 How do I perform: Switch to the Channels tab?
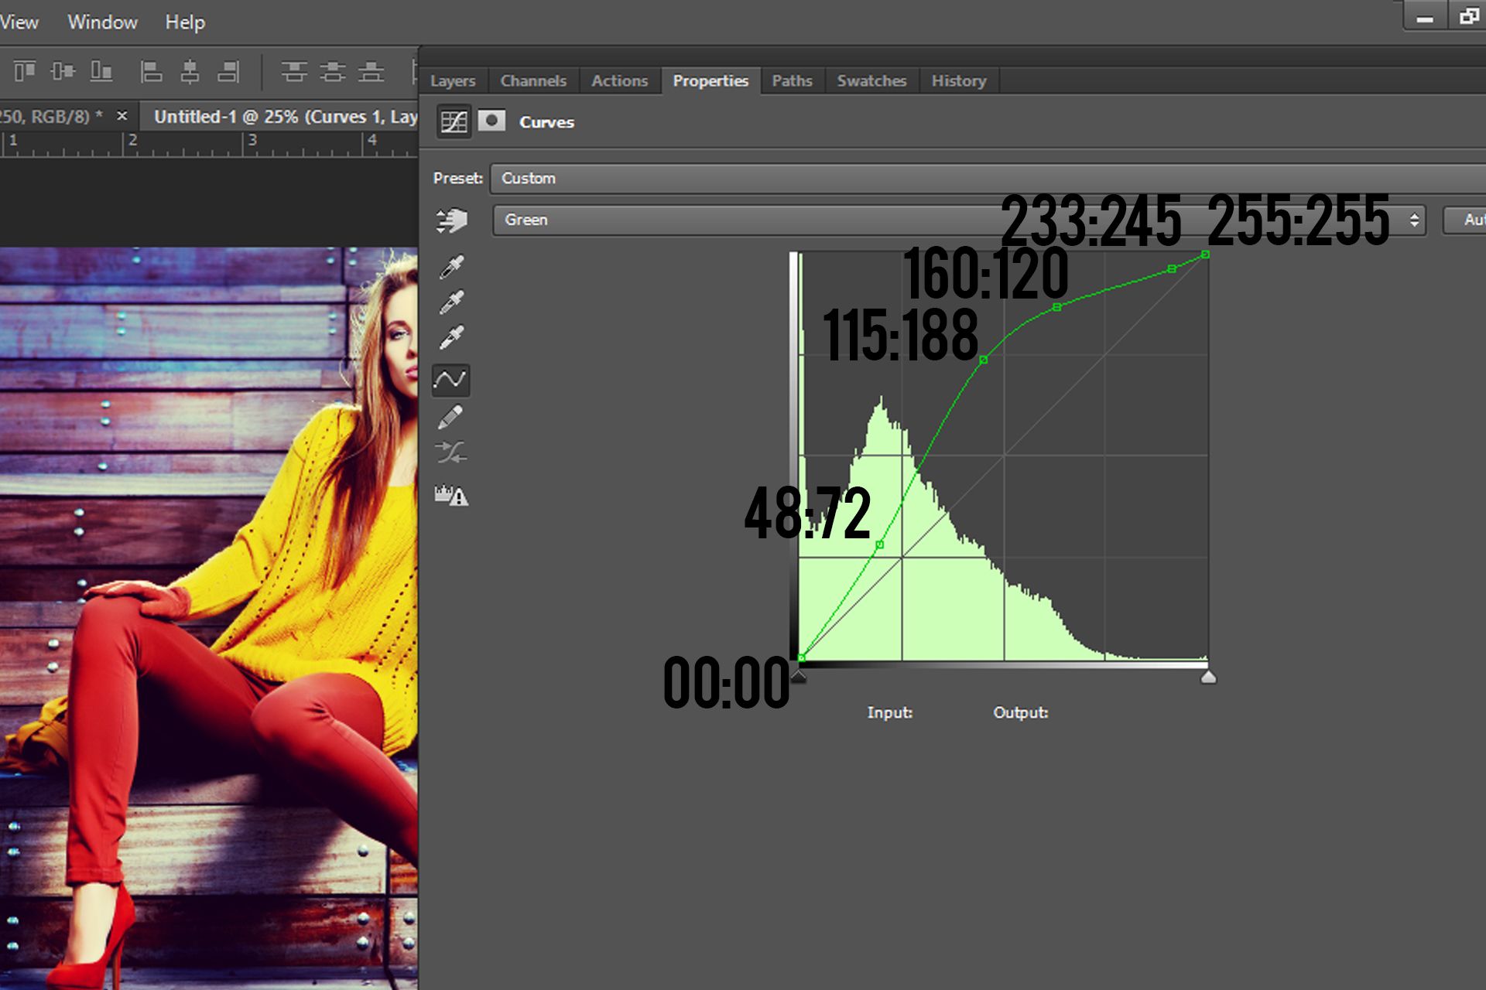pyautogui.click(x=532, y=80)
